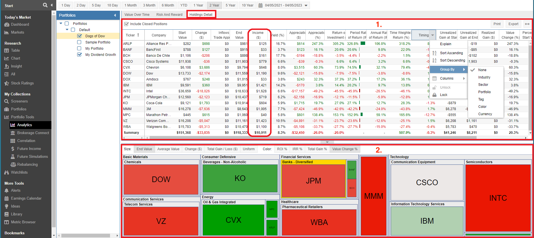
Task: Switch to the Risk And Reward tab
Action: tap(169, 15)
